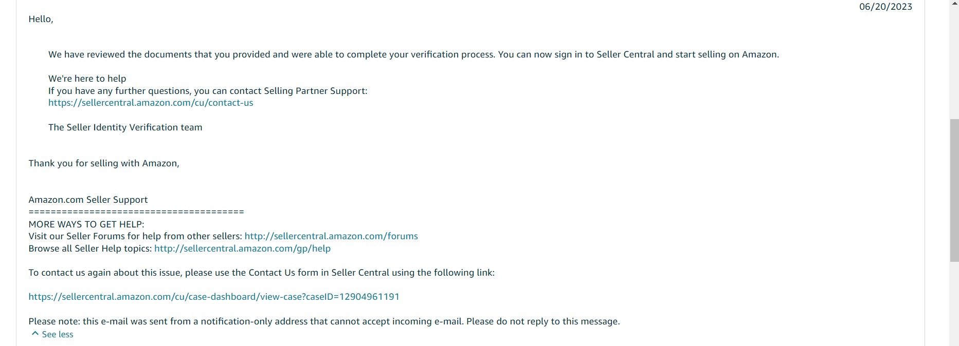Click the vertical scrollbar thumb

pyautogui.click(x=954, y=190)
